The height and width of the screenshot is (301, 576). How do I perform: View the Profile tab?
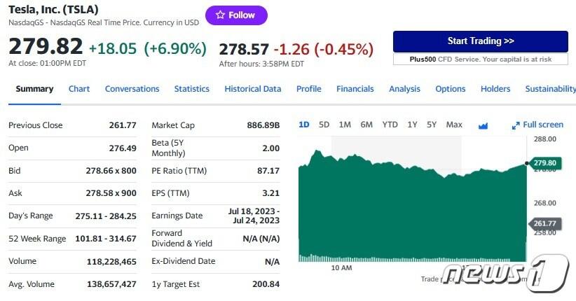[x=308, y=89]
